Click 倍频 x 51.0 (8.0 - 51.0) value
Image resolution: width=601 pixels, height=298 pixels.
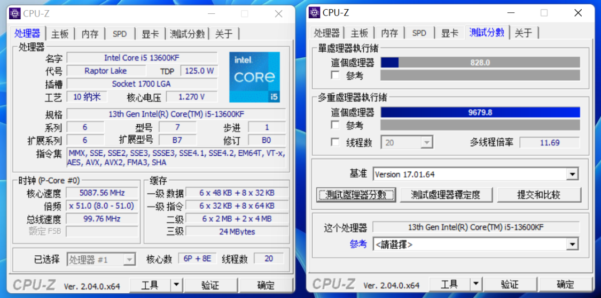point(102,206)
